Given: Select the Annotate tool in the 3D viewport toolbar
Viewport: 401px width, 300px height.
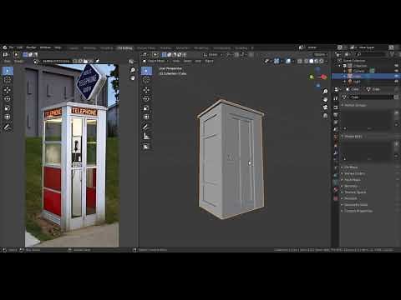Looking at the screenshot, I should pyautogui.click(x=146, y=127).
